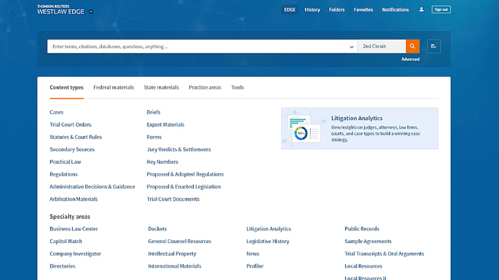Open the Tools tab
This screenshot has width=499, height=280.
237,87
